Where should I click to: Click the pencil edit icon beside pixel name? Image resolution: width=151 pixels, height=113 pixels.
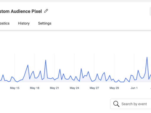(46, 11)
